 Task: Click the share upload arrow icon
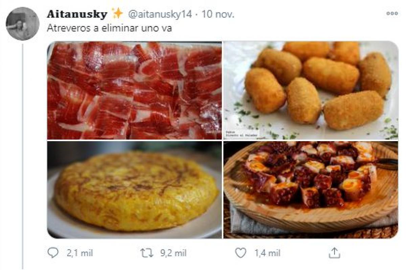pyautogui.click(x=334, y=253)
